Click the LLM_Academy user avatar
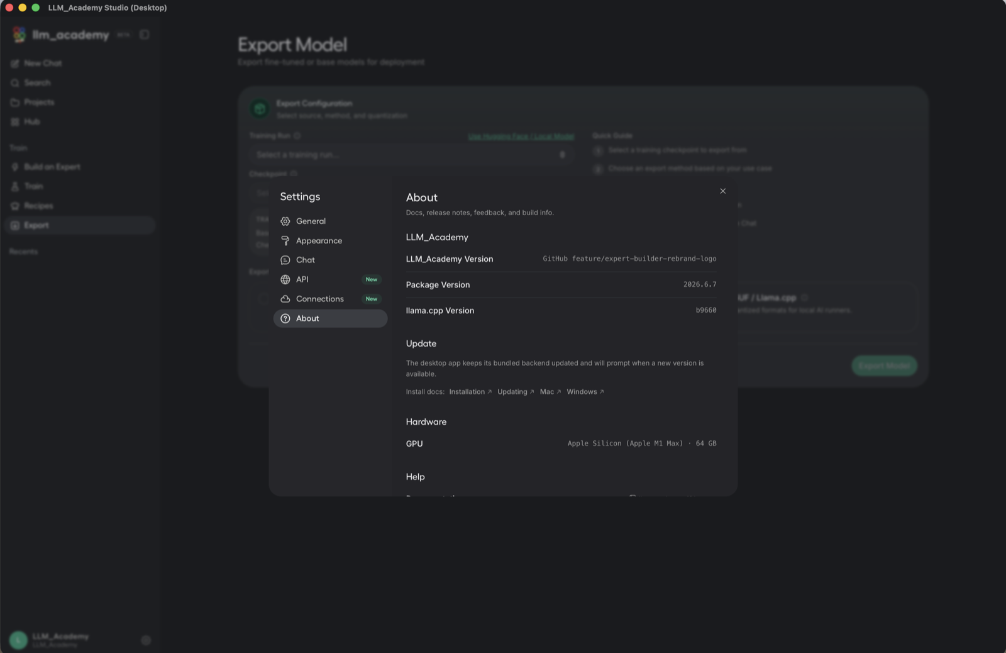Image resolution: width=1006 pixels, height=653 pixels. (x=18, y=640)
